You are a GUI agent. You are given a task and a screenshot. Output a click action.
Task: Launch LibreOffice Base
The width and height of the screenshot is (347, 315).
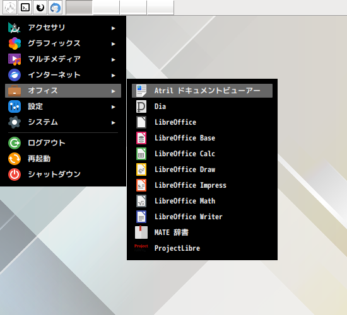pyautogui.click(x=202, y=138)
